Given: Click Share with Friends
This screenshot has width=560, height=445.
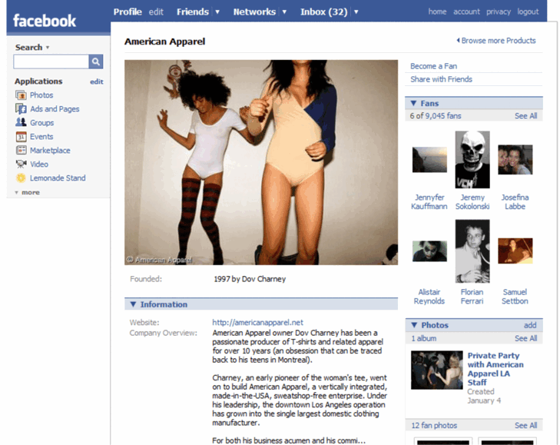Looking at the screenshot, I should click(x=441, y=79).
